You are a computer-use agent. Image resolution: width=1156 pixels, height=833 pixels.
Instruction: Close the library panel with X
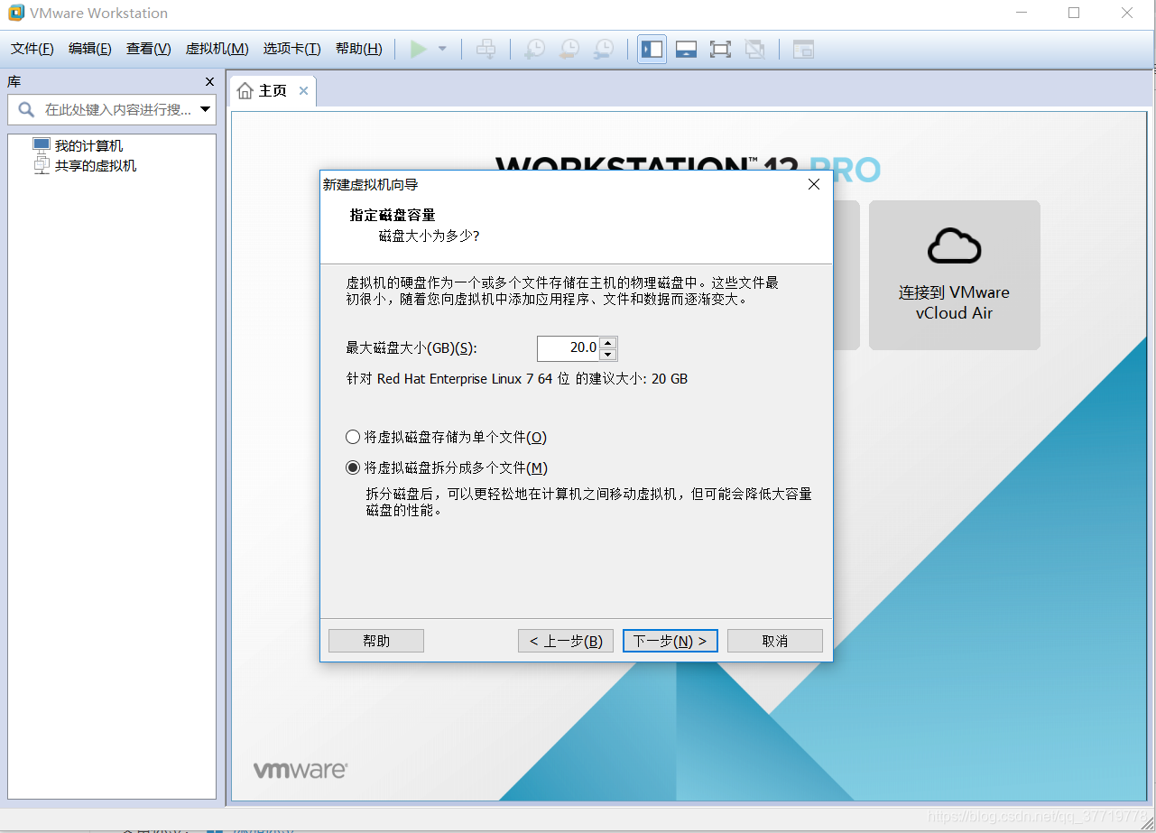point(209,81)
